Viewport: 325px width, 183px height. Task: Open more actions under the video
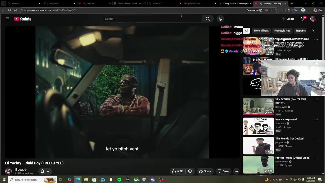point(236,171)
